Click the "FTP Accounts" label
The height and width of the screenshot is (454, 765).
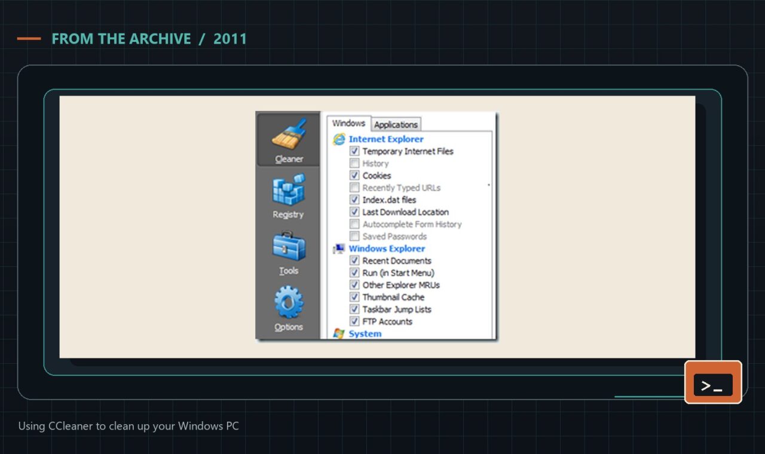coord(387,321)
